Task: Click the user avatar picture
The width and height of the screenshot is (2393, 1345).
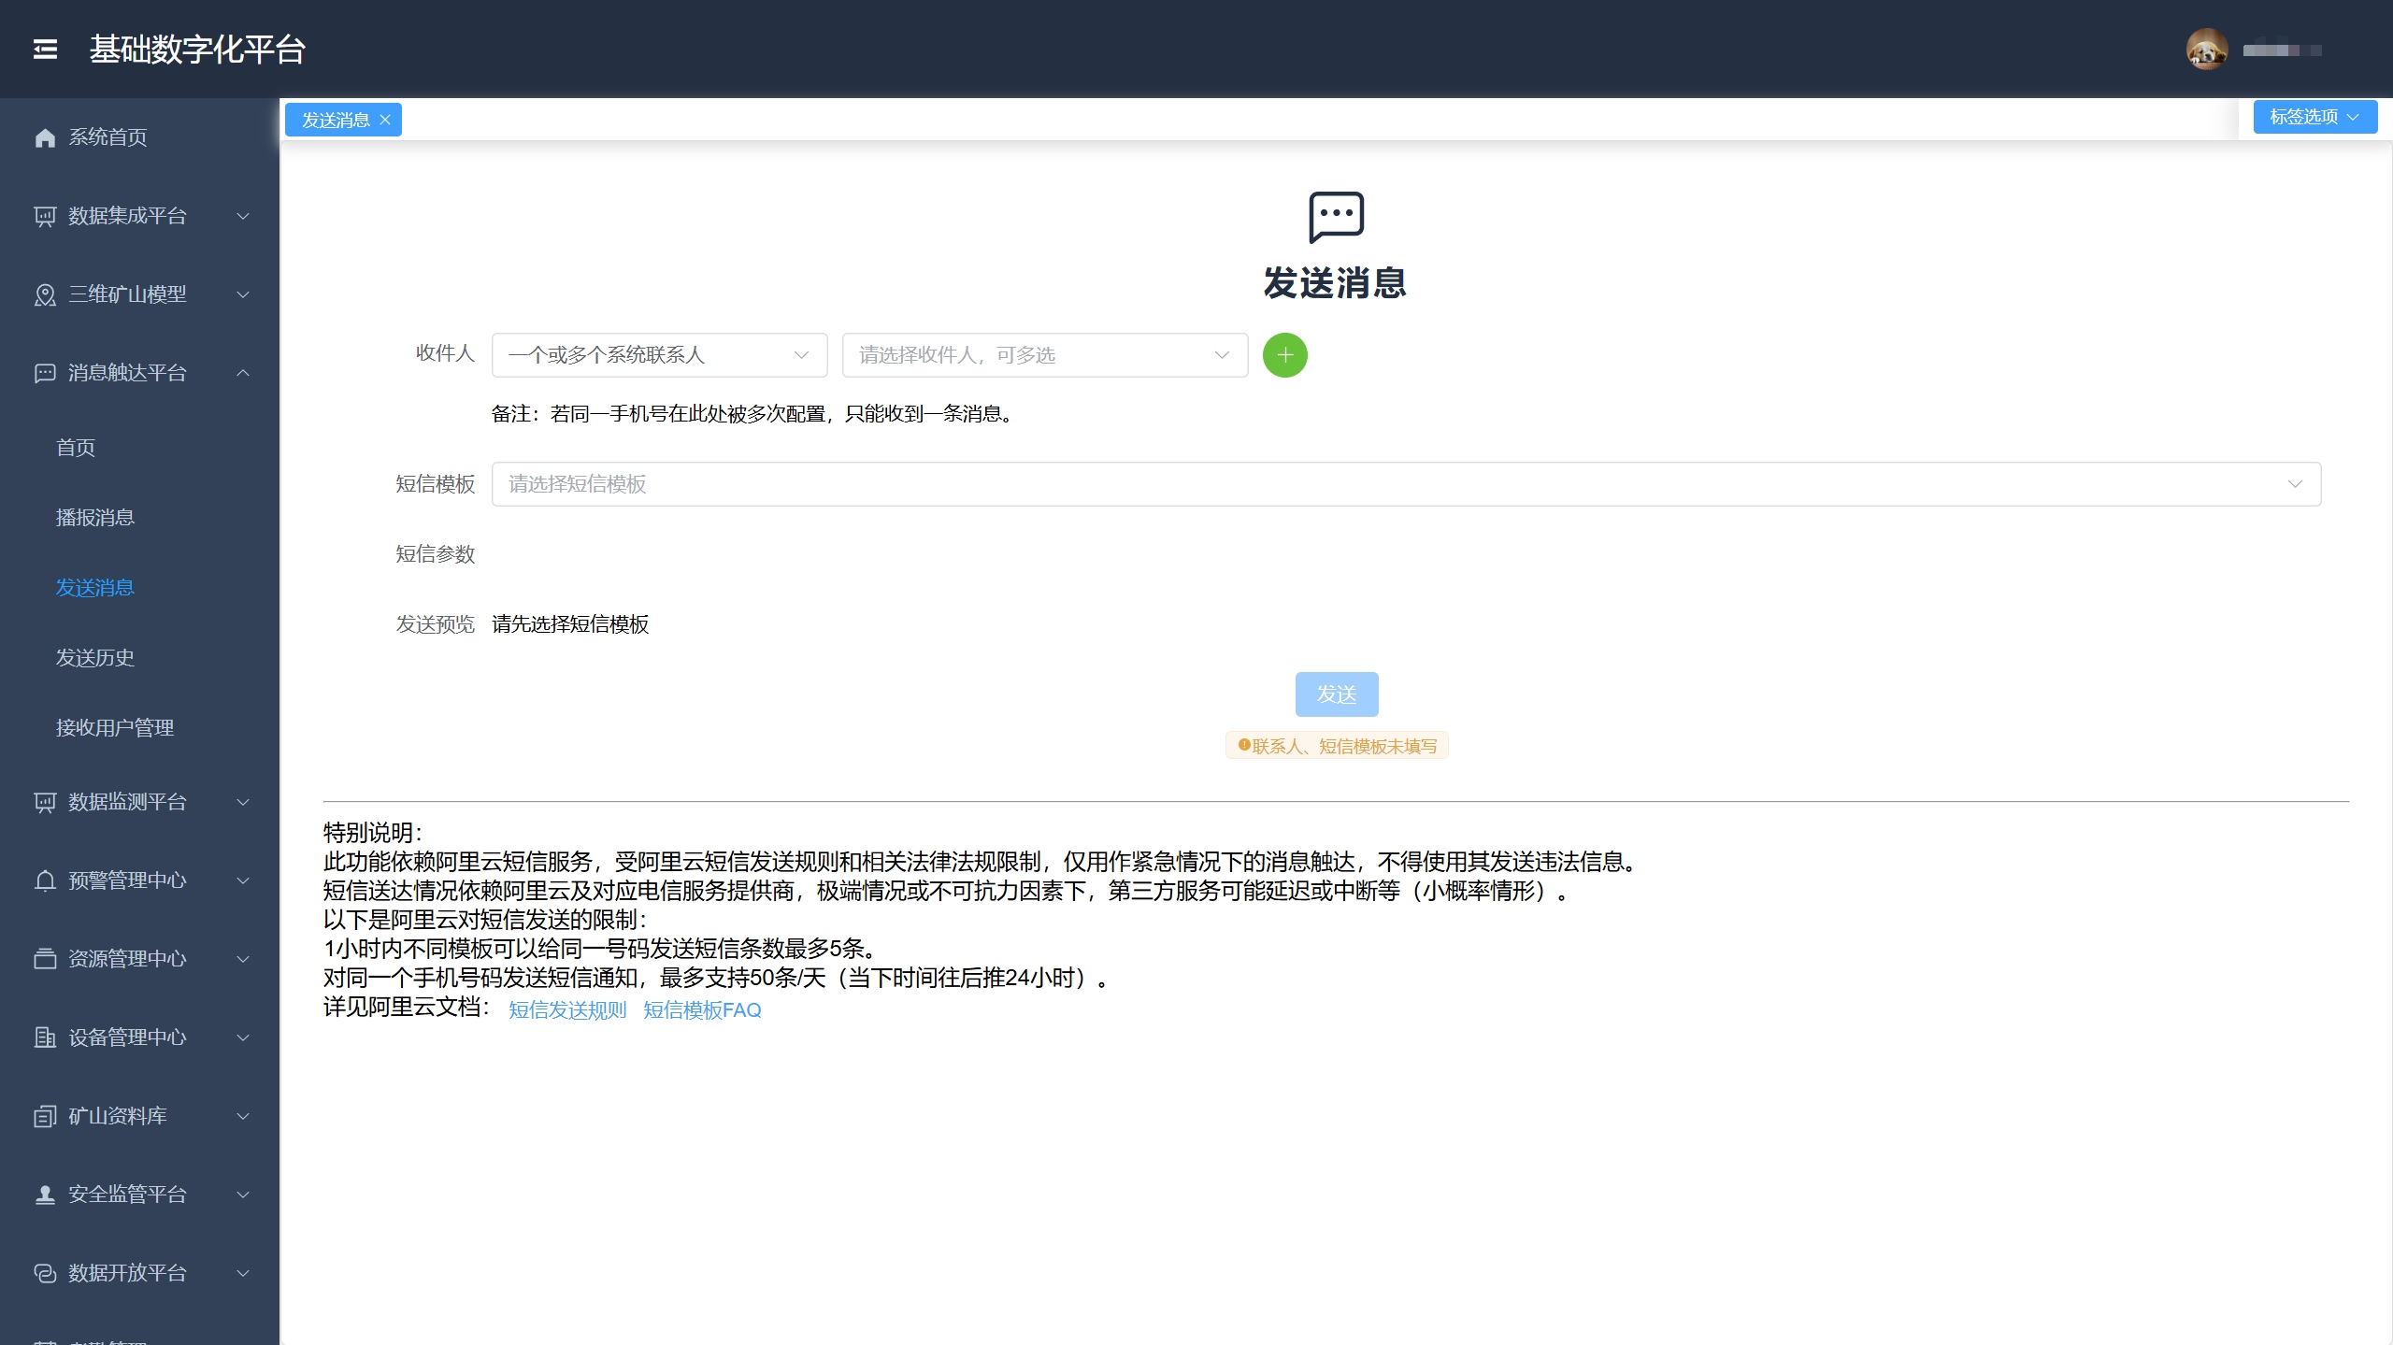Action: point(2207,50)
